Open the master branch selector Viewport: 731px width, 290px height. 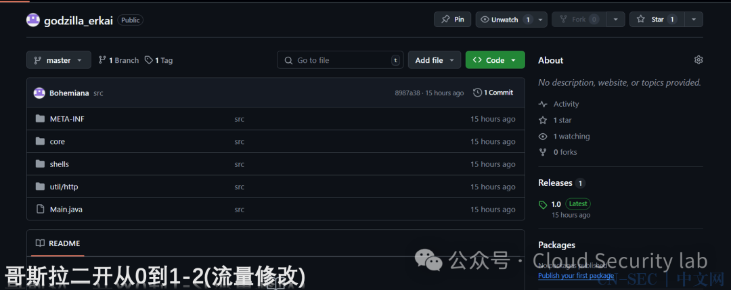coord(59,60)
